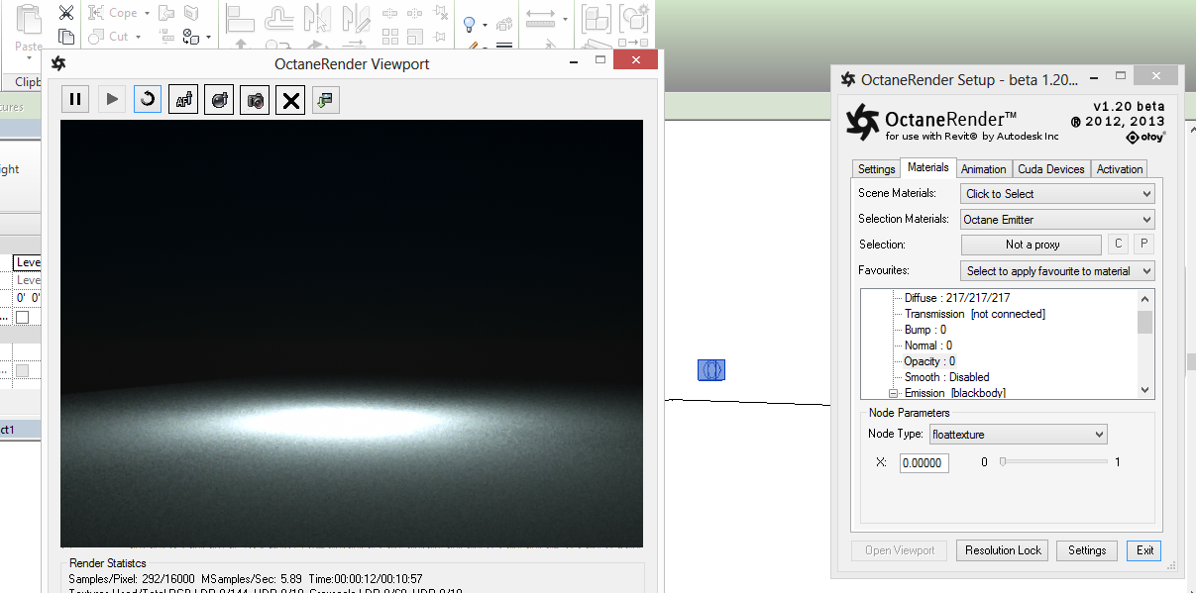This screenshot has width=1196, height=593.
Task: Click the Exit button
Action: point(1144,550)
